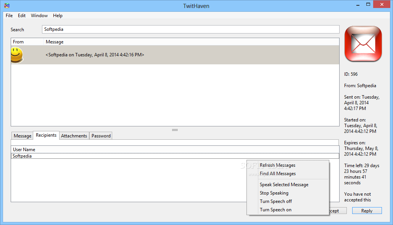Open the Edit menu
The image size is (393, 225).
pyautogui.click(x=21, y=16)
